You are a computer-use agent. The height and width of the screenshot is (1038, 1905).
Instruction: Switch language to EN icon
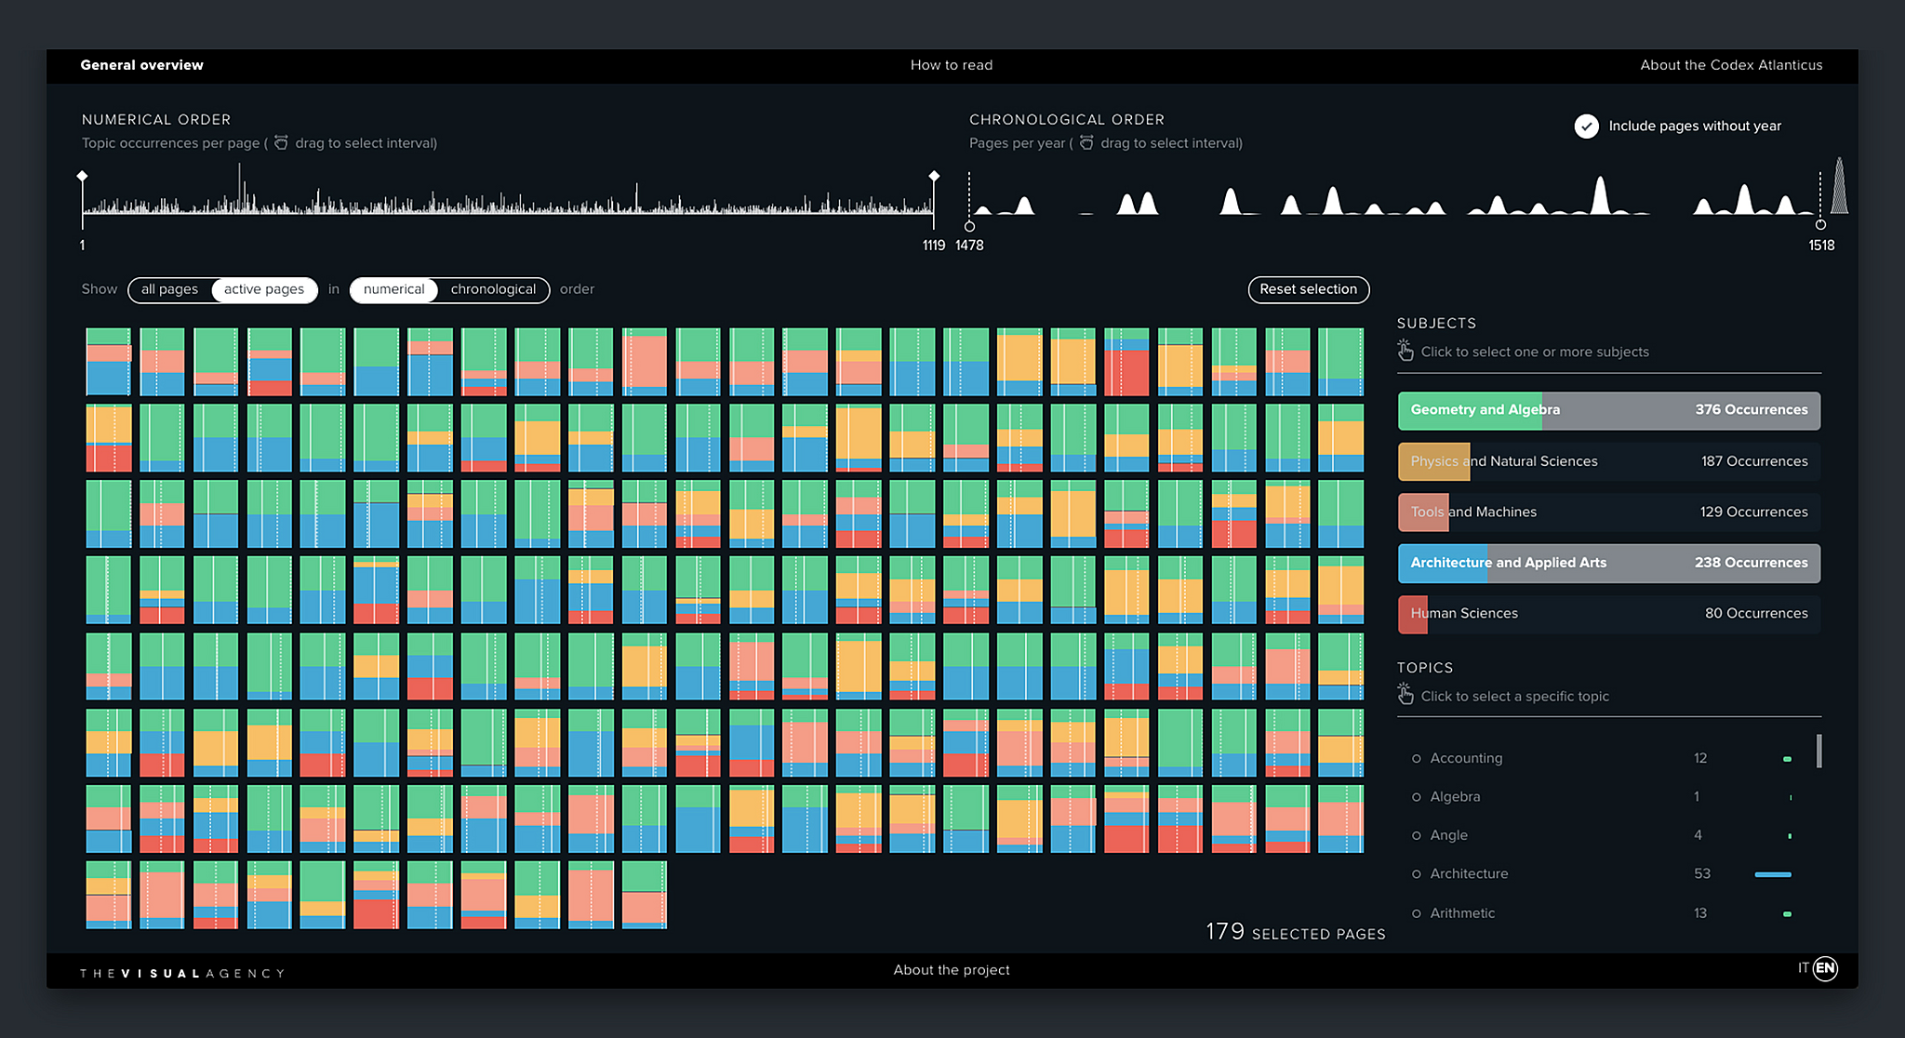click(1825, 968)
